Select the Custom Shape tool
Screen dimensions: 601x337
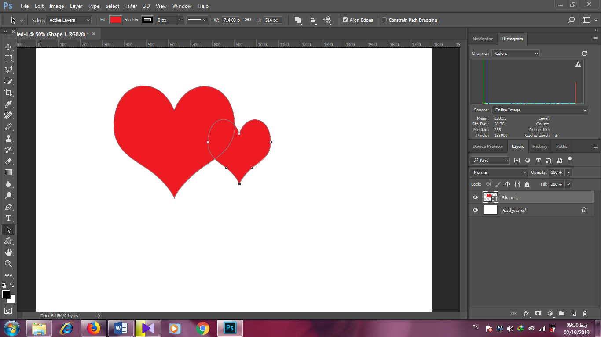click(x=8, y=241)
